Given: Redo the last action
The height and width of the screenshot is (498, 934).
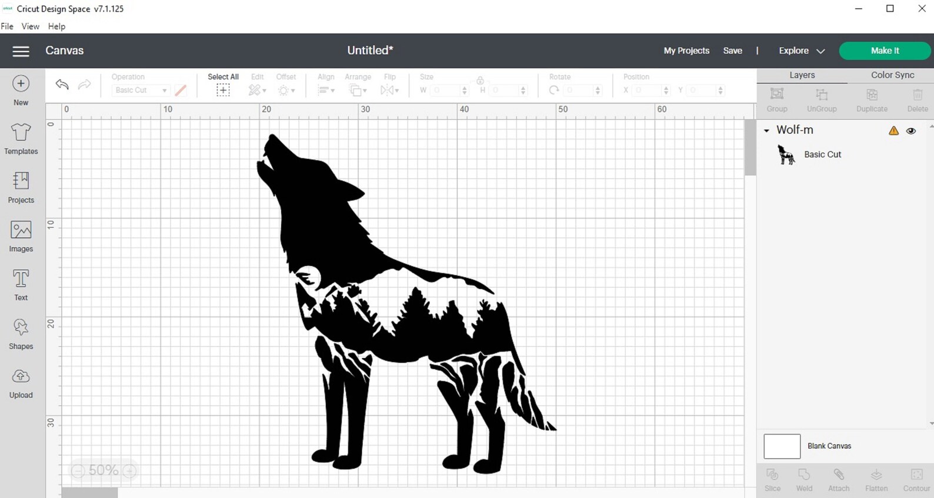Looking at the screenshot, I should point(85,85).
